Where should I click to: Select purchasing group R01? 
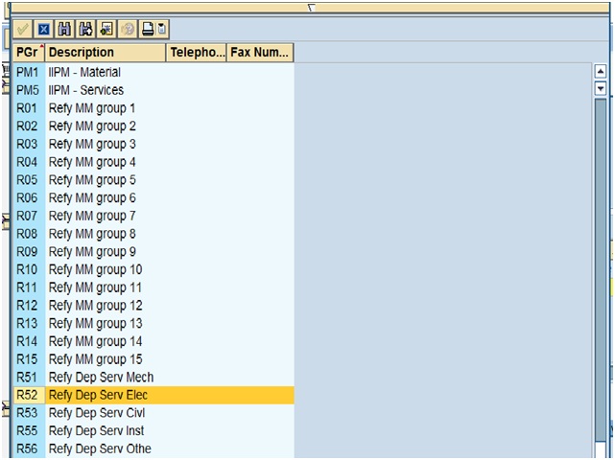(27, 108)
